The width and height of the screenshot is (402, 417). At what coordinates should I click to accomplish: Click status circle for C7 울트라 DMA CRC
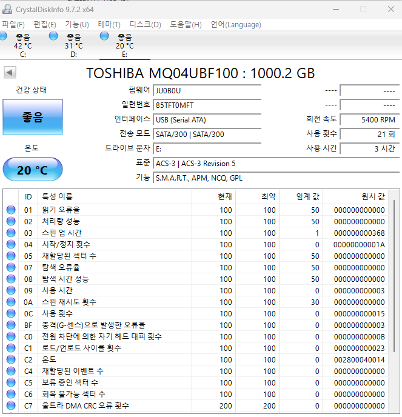tap(11, 406)
